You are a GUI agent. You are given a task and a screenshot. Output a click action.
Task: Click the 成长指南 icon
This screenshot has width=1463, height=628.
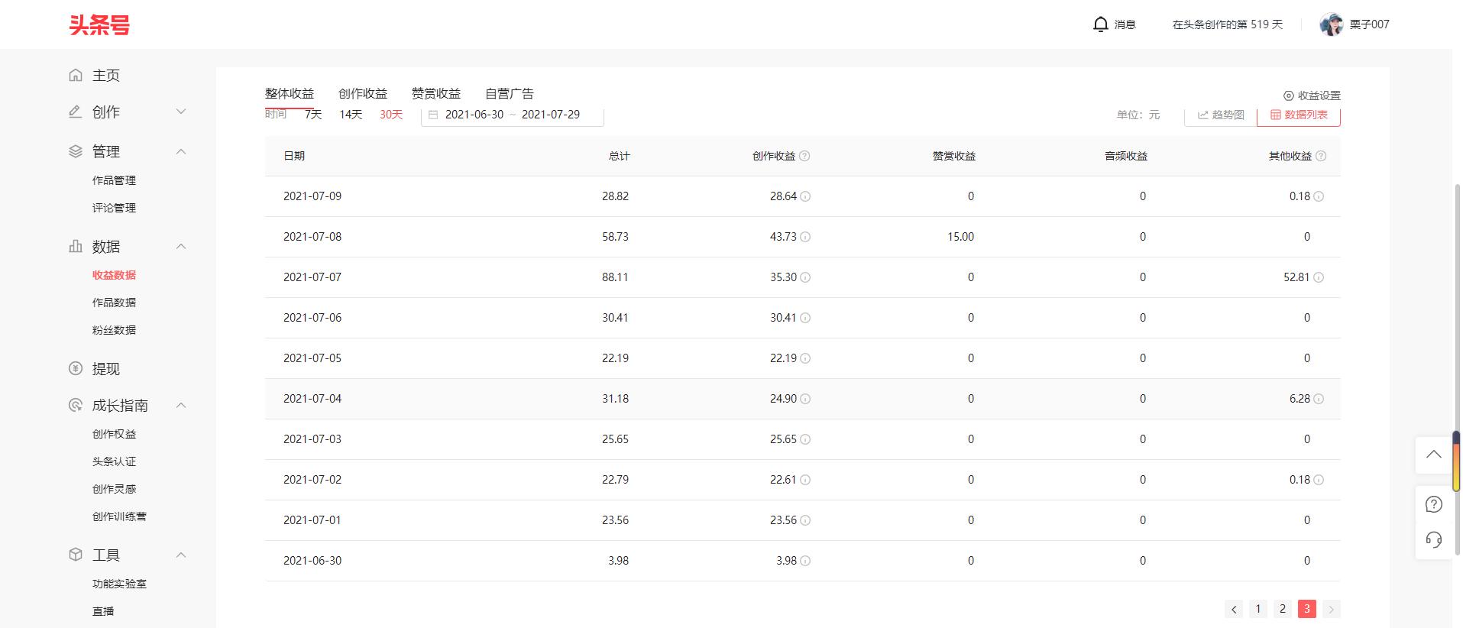(75, 405)
